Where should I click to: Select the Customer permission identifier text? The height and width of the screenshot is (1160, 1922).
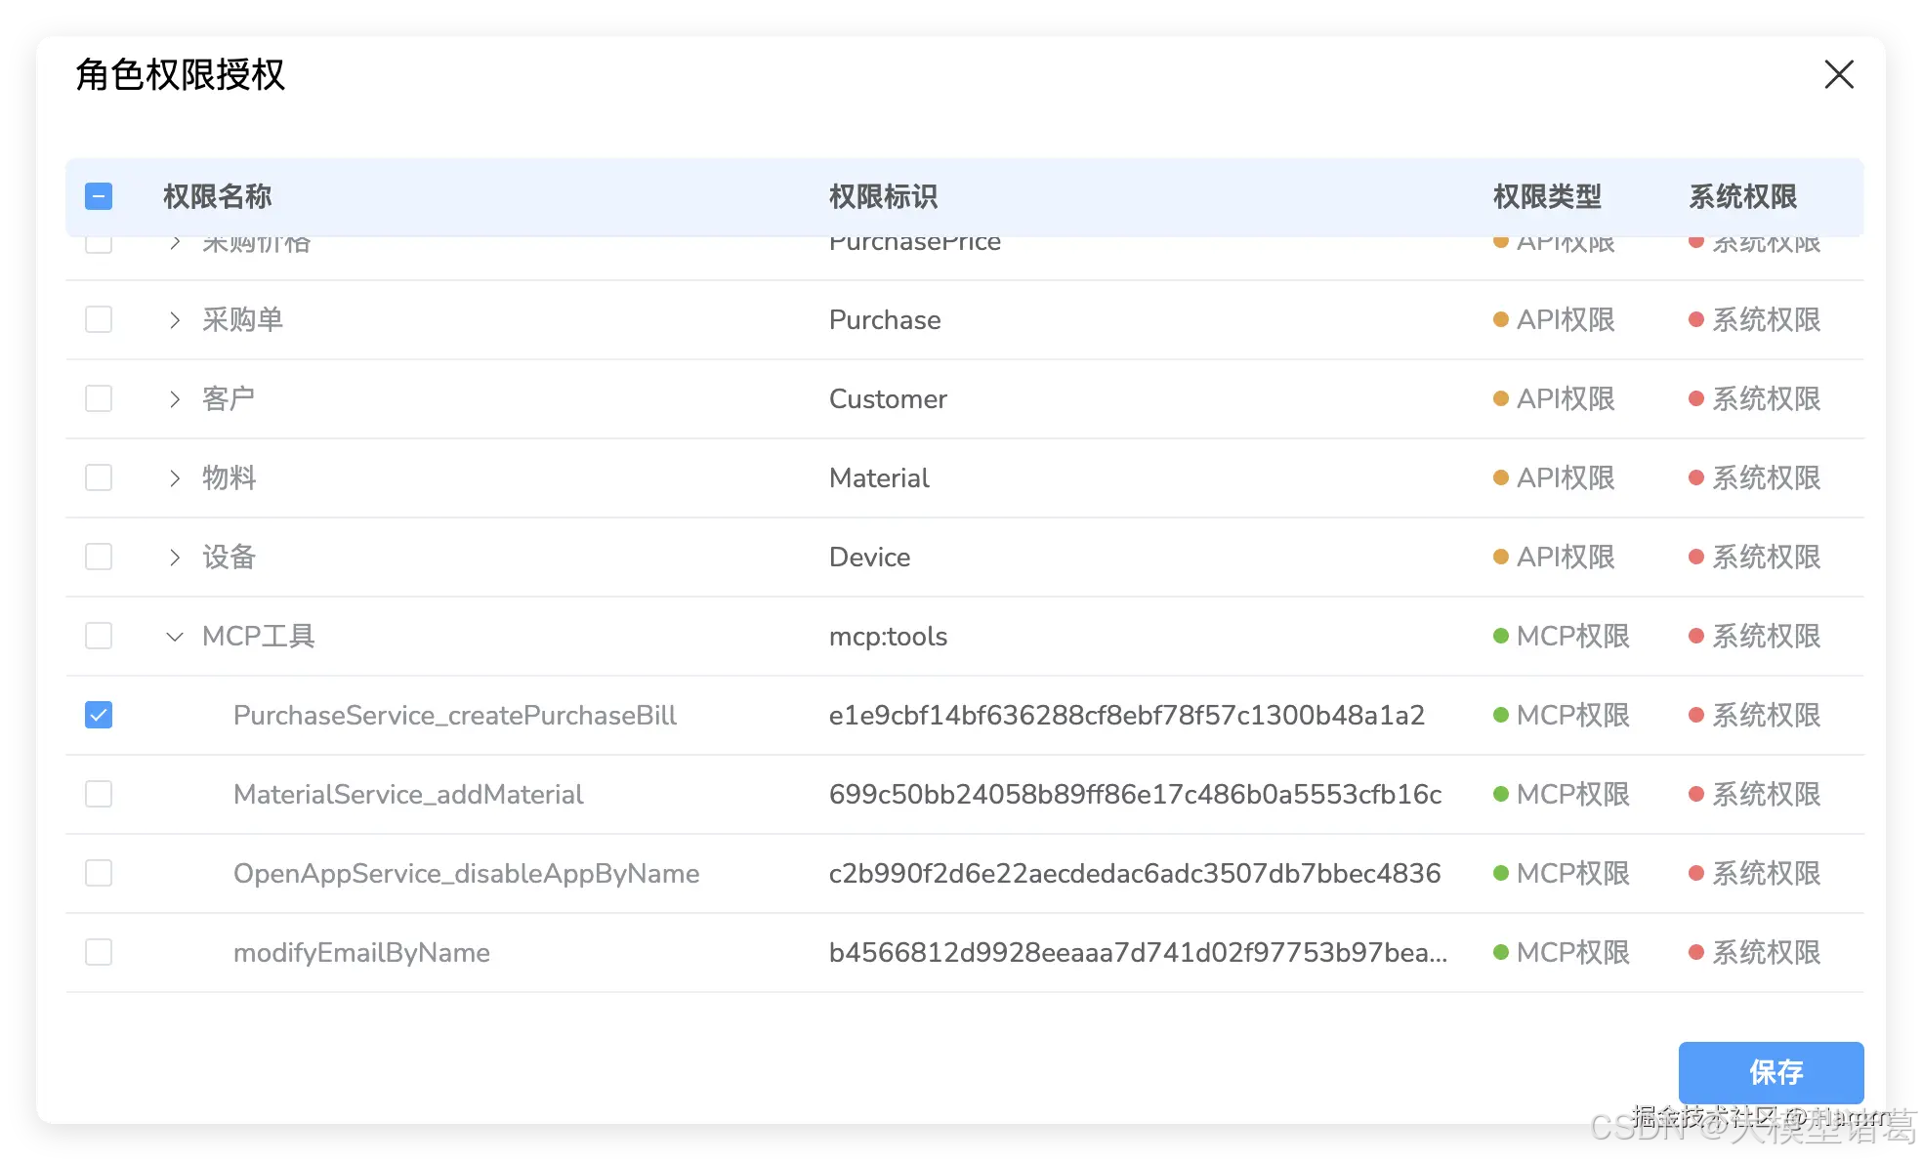tap(887, 398)
